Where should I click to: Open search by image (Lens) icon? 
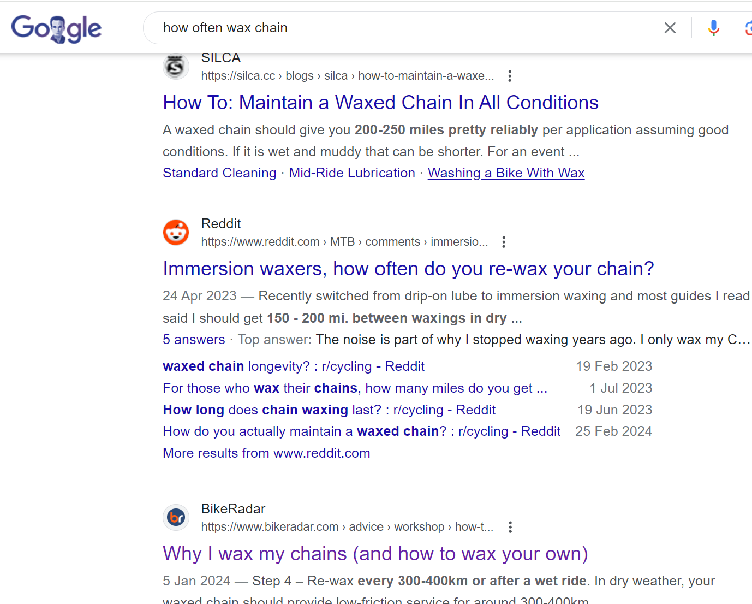click(x=748, y=28)
